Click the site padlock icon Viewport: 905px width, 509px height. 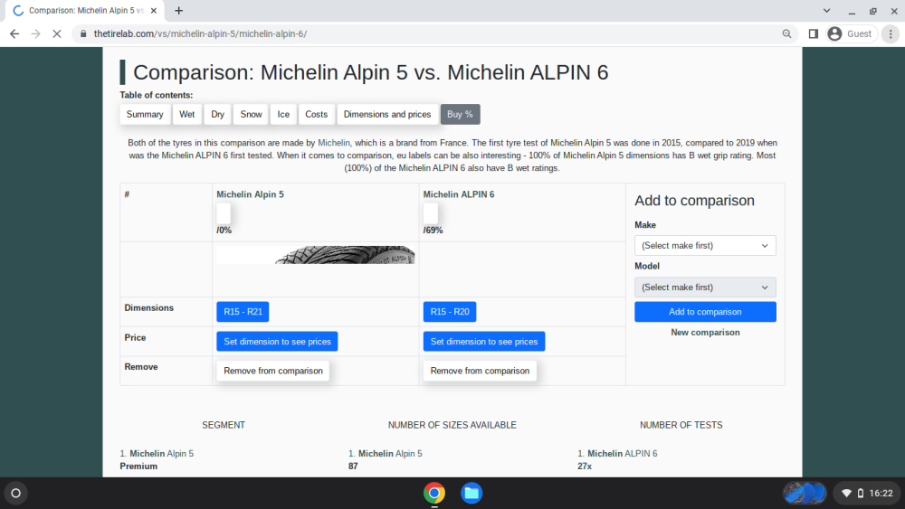(x=83, y=34)
